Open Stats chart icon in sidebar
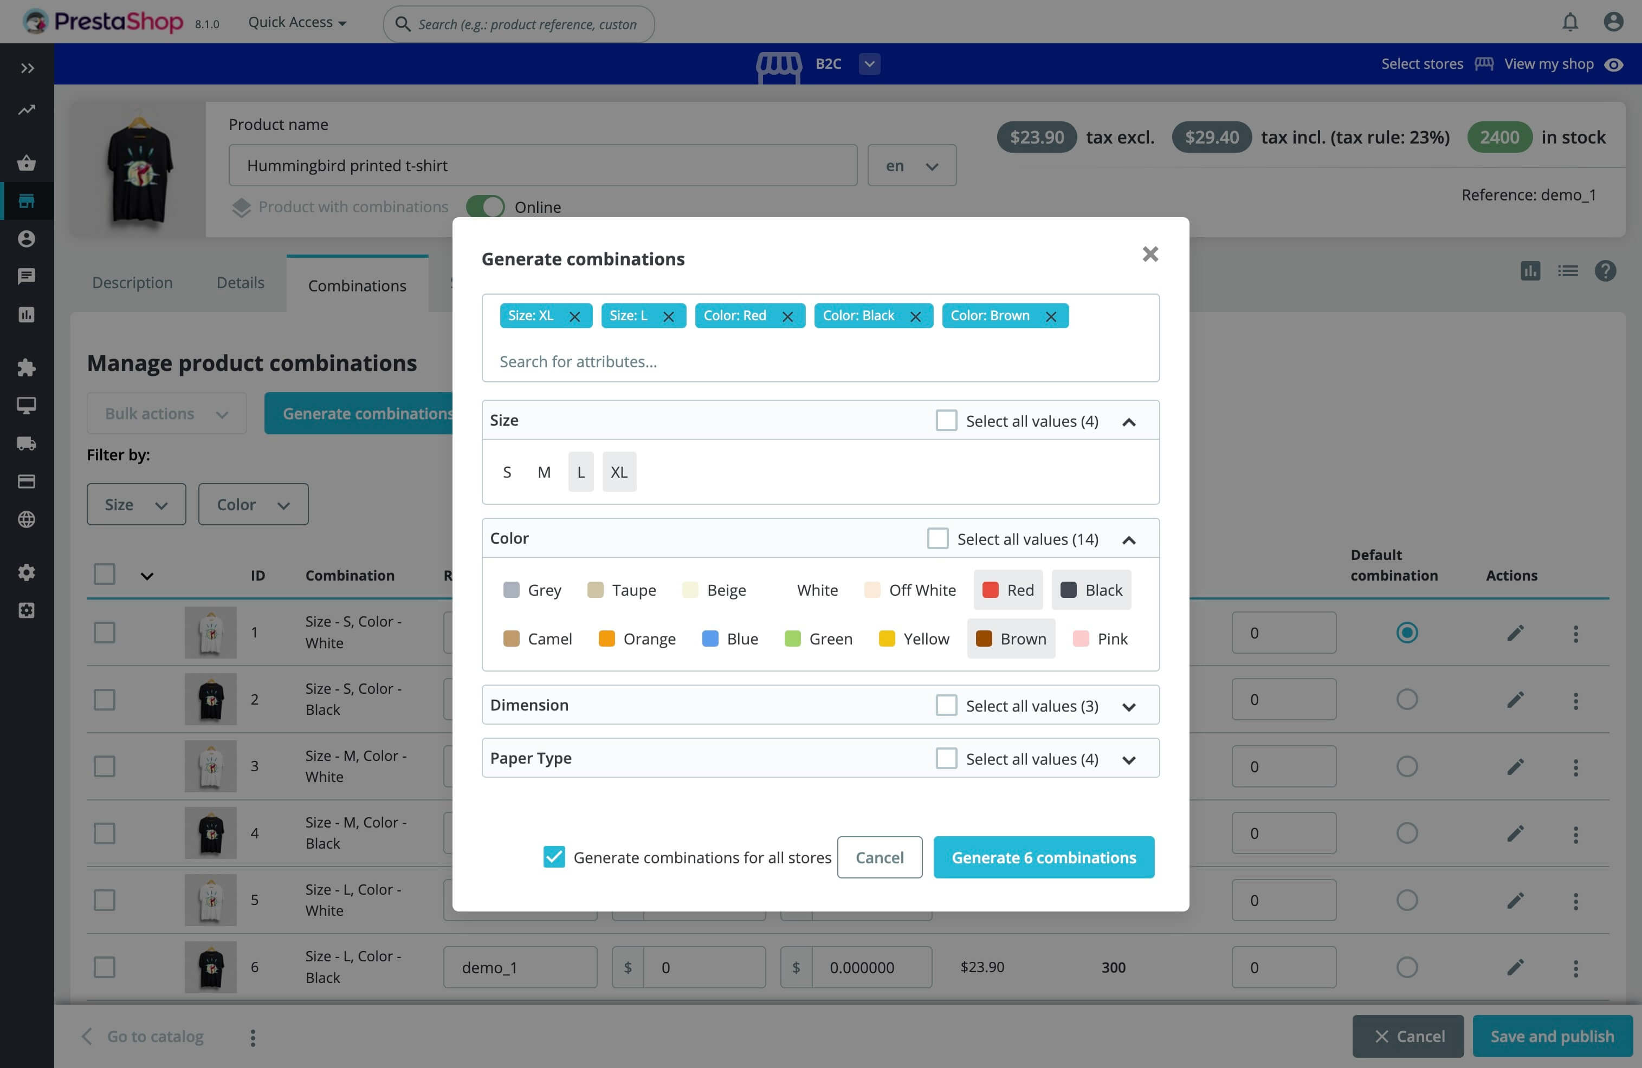The image size is (1642, 1068). 27,315
